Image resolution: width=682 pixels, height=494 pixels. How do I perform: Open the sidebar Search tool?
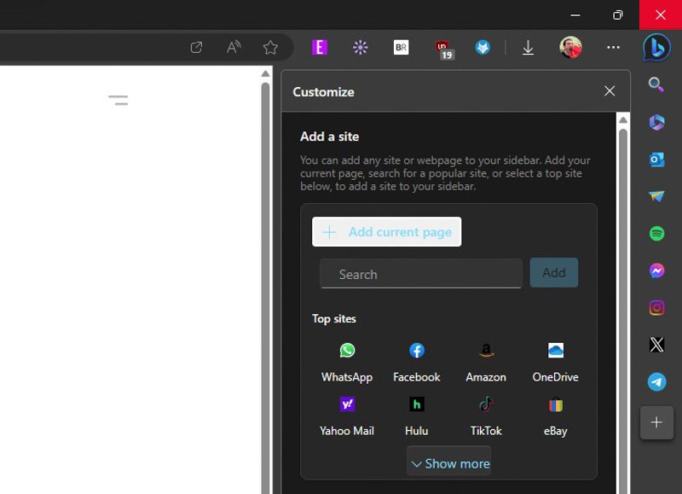click(656, 84)
